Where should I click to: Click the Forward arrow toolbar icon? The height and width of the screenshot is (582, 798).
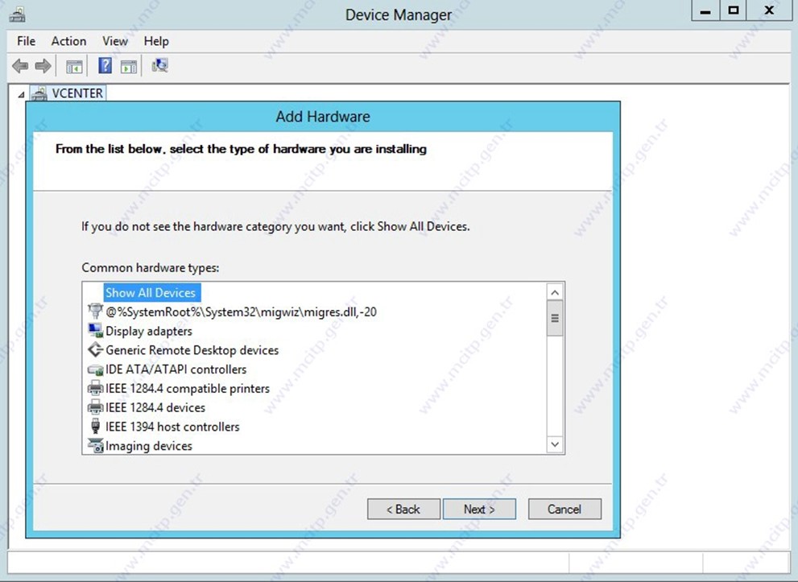coord(43,66)
